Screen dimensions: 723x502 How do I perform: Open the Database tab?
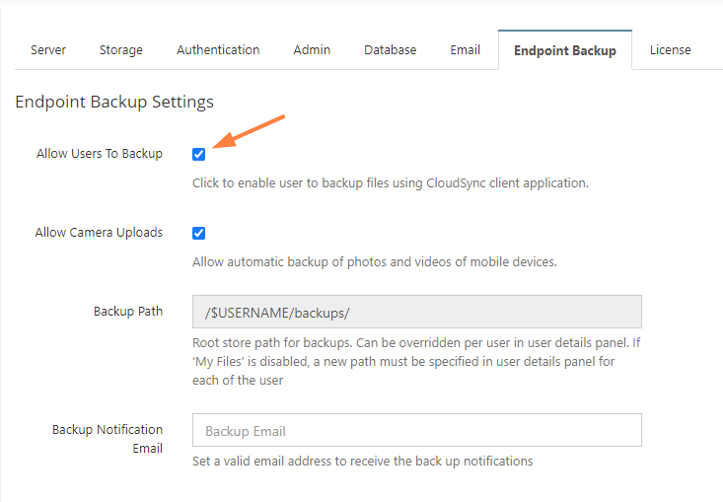390,49
